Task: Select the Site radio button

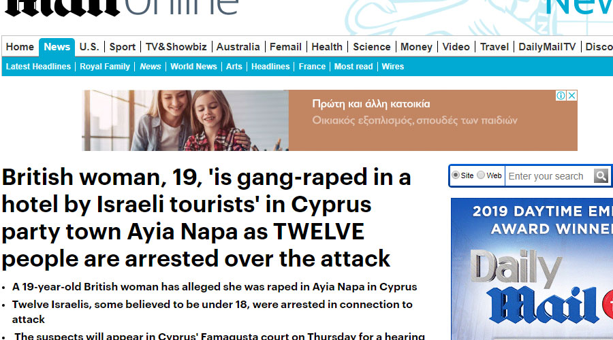Action: [x=456, y=175]
